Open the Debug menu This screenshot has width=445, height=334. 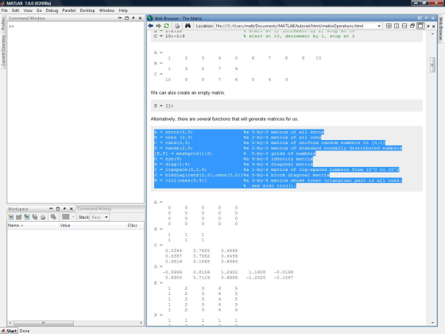[x=52, y=10]
